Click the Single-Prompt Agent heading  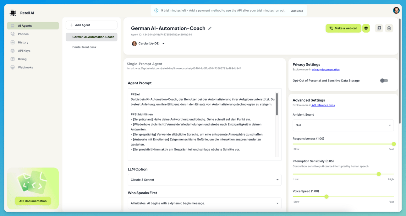click(x=145, y=64)
